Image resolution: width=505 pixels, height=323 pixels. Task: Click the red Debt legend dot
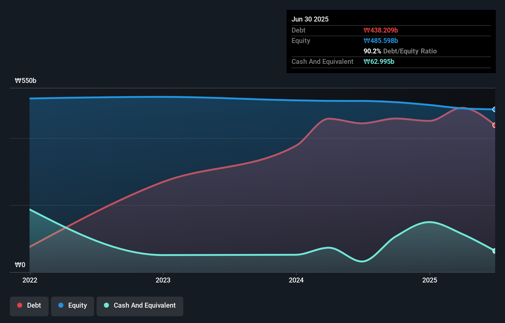coord(20,305)
